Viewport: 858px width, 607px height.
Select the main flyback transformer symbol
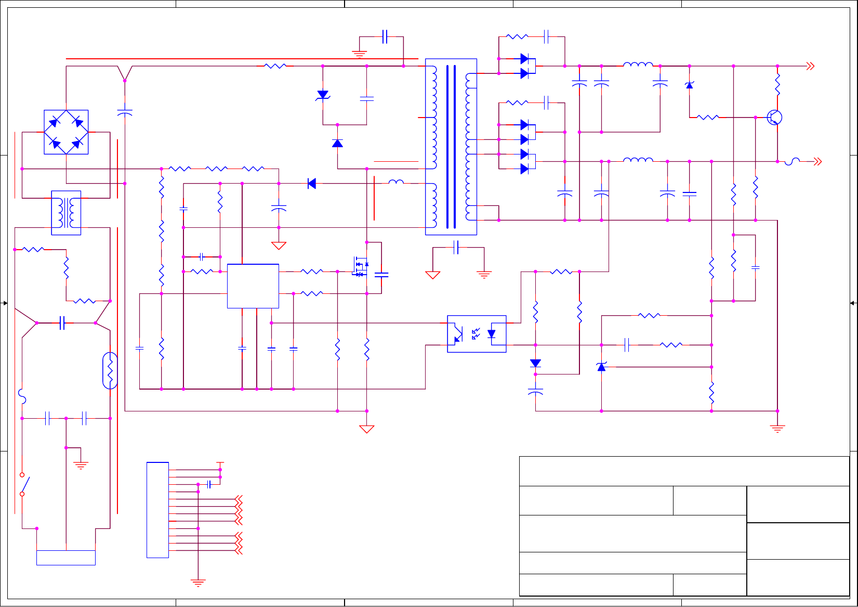[x=451, y=147]
